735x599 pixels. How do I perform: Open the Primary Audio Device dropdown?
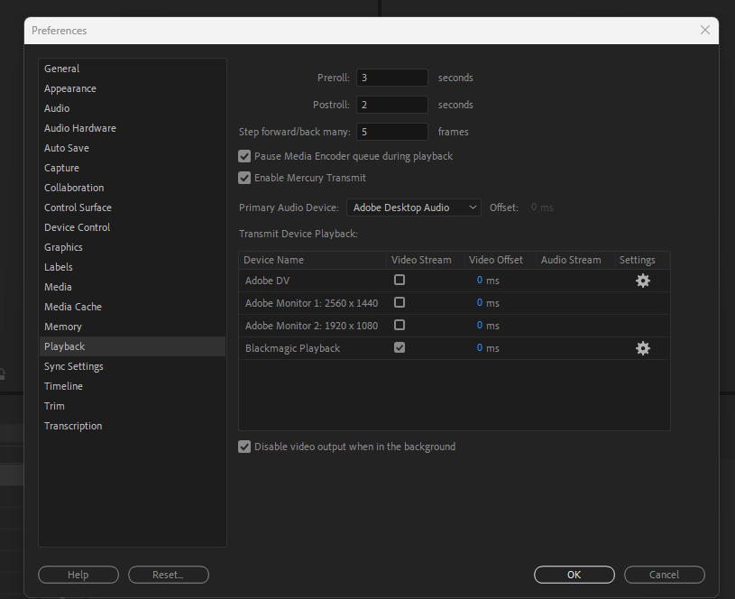[x=413, y=207]
